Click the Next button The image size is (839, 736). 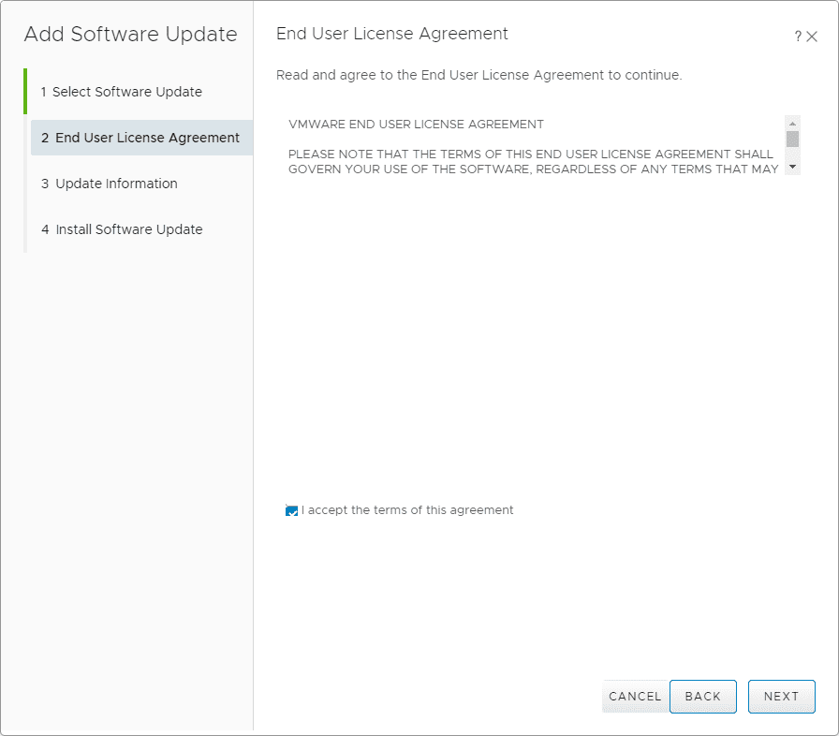781,696
